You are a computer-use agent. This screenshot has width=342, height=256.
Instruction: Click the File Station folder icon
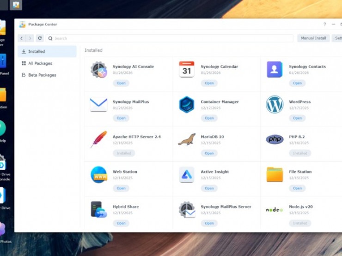[275, 175]
